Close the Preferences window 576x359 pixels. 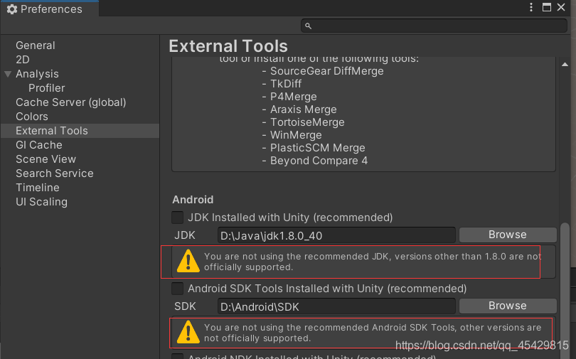coord(562,7)
